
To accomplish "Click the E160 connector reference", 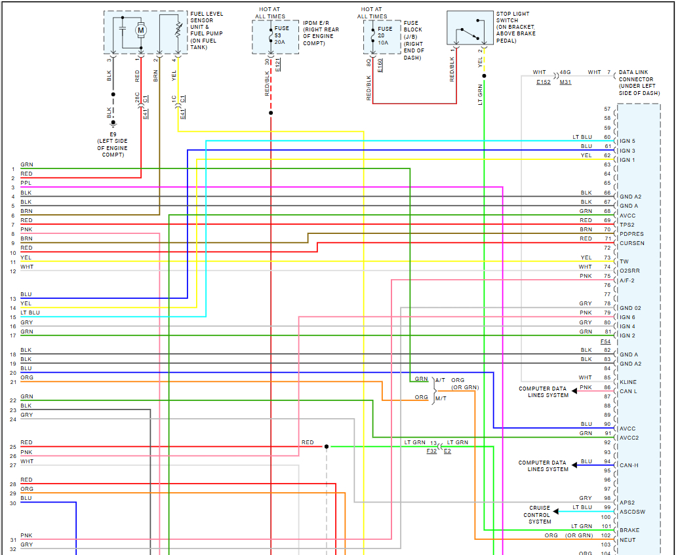I will (x=380, y=66).
